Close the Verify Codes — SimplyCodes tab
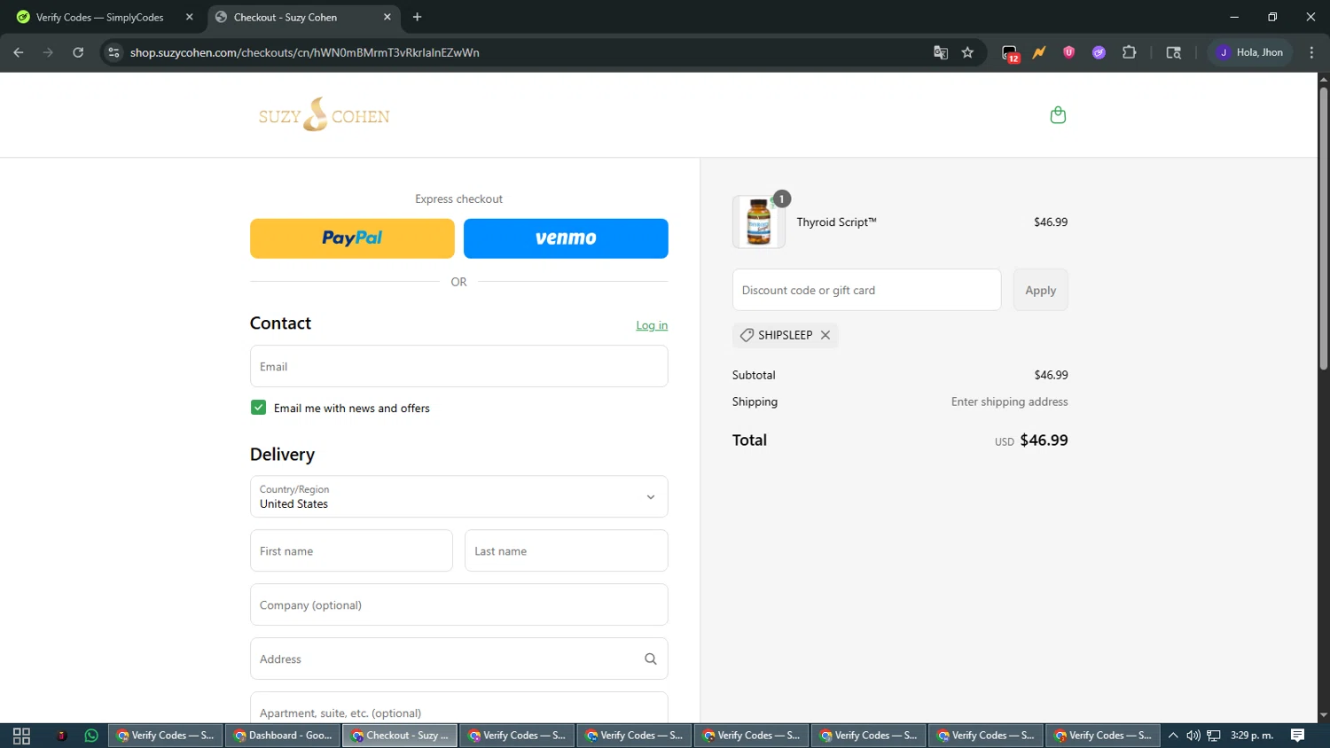1330x748 pixels. 189,17
